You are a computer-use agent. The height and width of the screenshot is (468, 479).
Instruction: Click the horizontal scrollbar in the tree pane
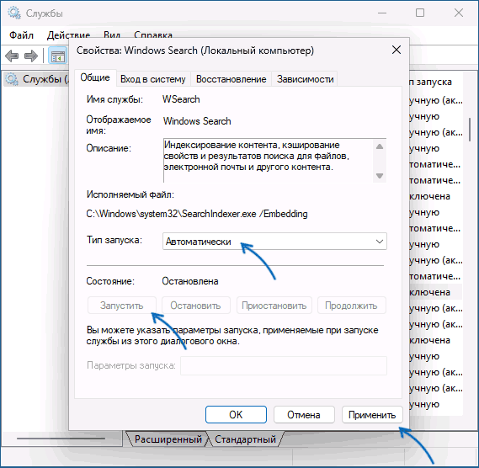61,439
